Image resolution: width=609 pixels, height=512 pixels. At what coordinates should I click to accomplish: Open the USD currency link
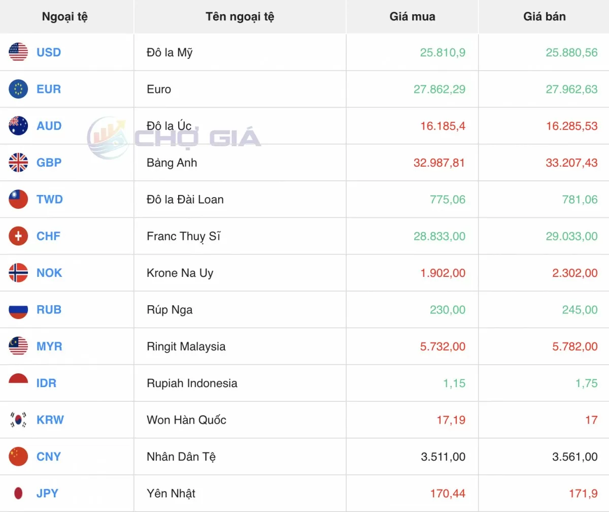coord(49,52)
